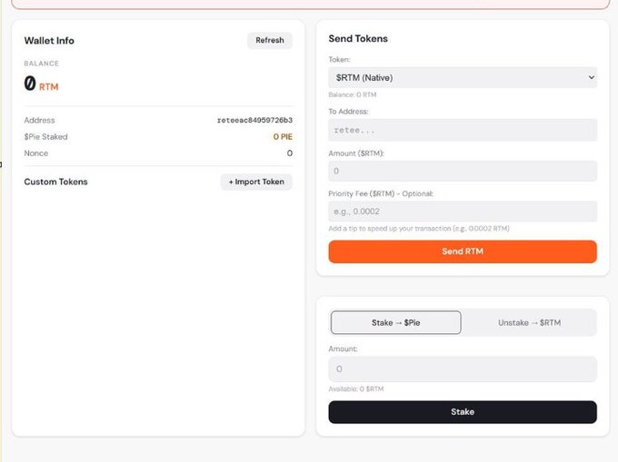Click the Amount ($RTM) input field

tap(463, 171)
